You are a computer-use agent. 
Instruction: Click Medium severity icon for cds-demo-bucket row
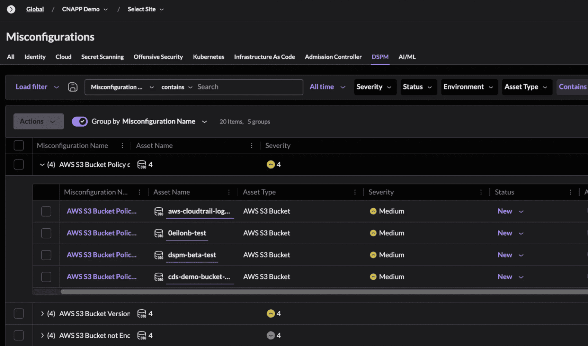point(373,276)
